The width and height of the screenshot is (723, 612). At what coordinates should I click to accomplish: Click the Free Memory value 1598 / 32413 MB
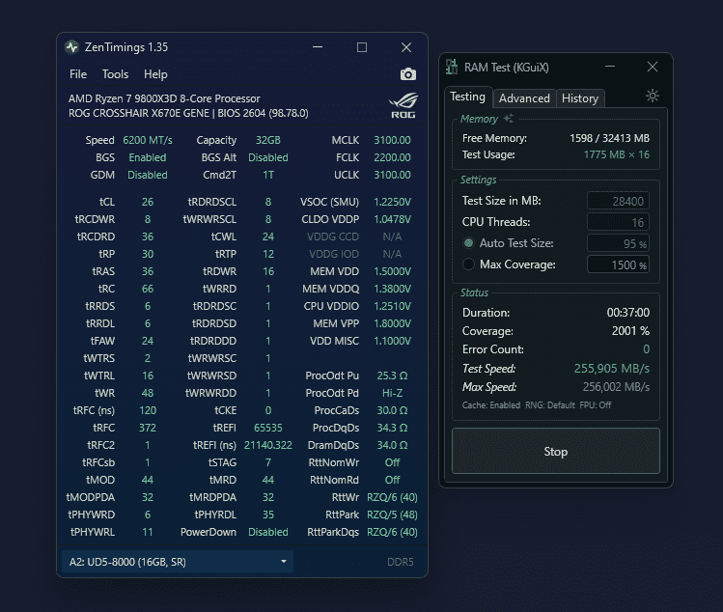[609, 138]
